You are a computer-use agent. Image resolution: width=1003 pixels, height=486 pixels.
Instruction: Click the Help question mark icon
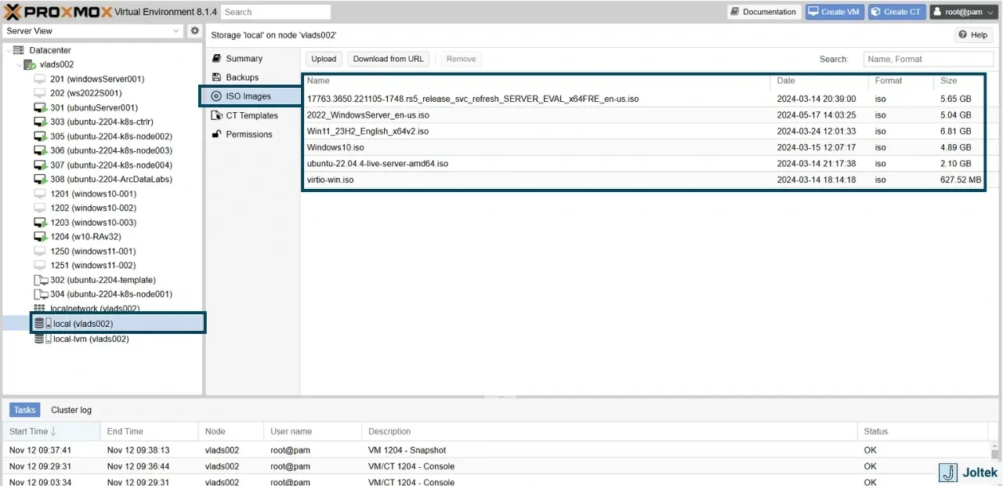963,34
